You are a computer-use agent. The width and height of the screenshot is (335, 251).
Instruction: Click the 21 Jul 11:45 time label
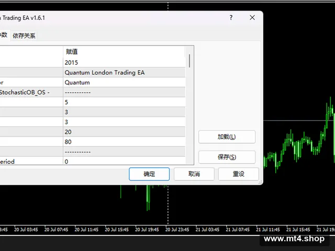(268, 230)
